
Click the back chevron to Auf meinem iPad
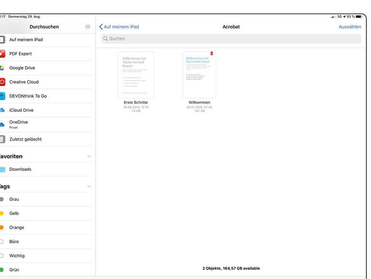(x=101, y=27)
